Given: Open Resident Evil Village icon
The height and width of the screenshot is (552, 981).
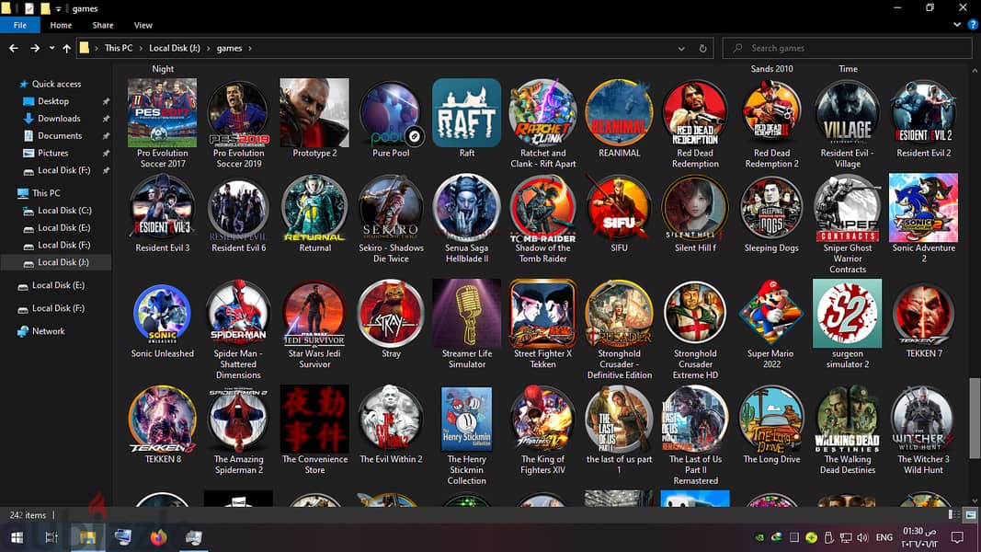Looking at the screenshot, I should pos(847,112).
